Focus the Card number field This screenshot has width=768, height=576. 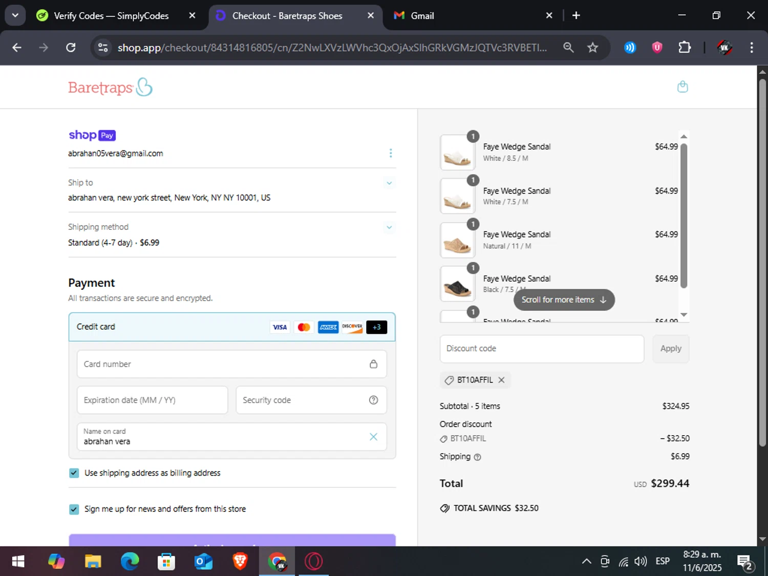232,364
